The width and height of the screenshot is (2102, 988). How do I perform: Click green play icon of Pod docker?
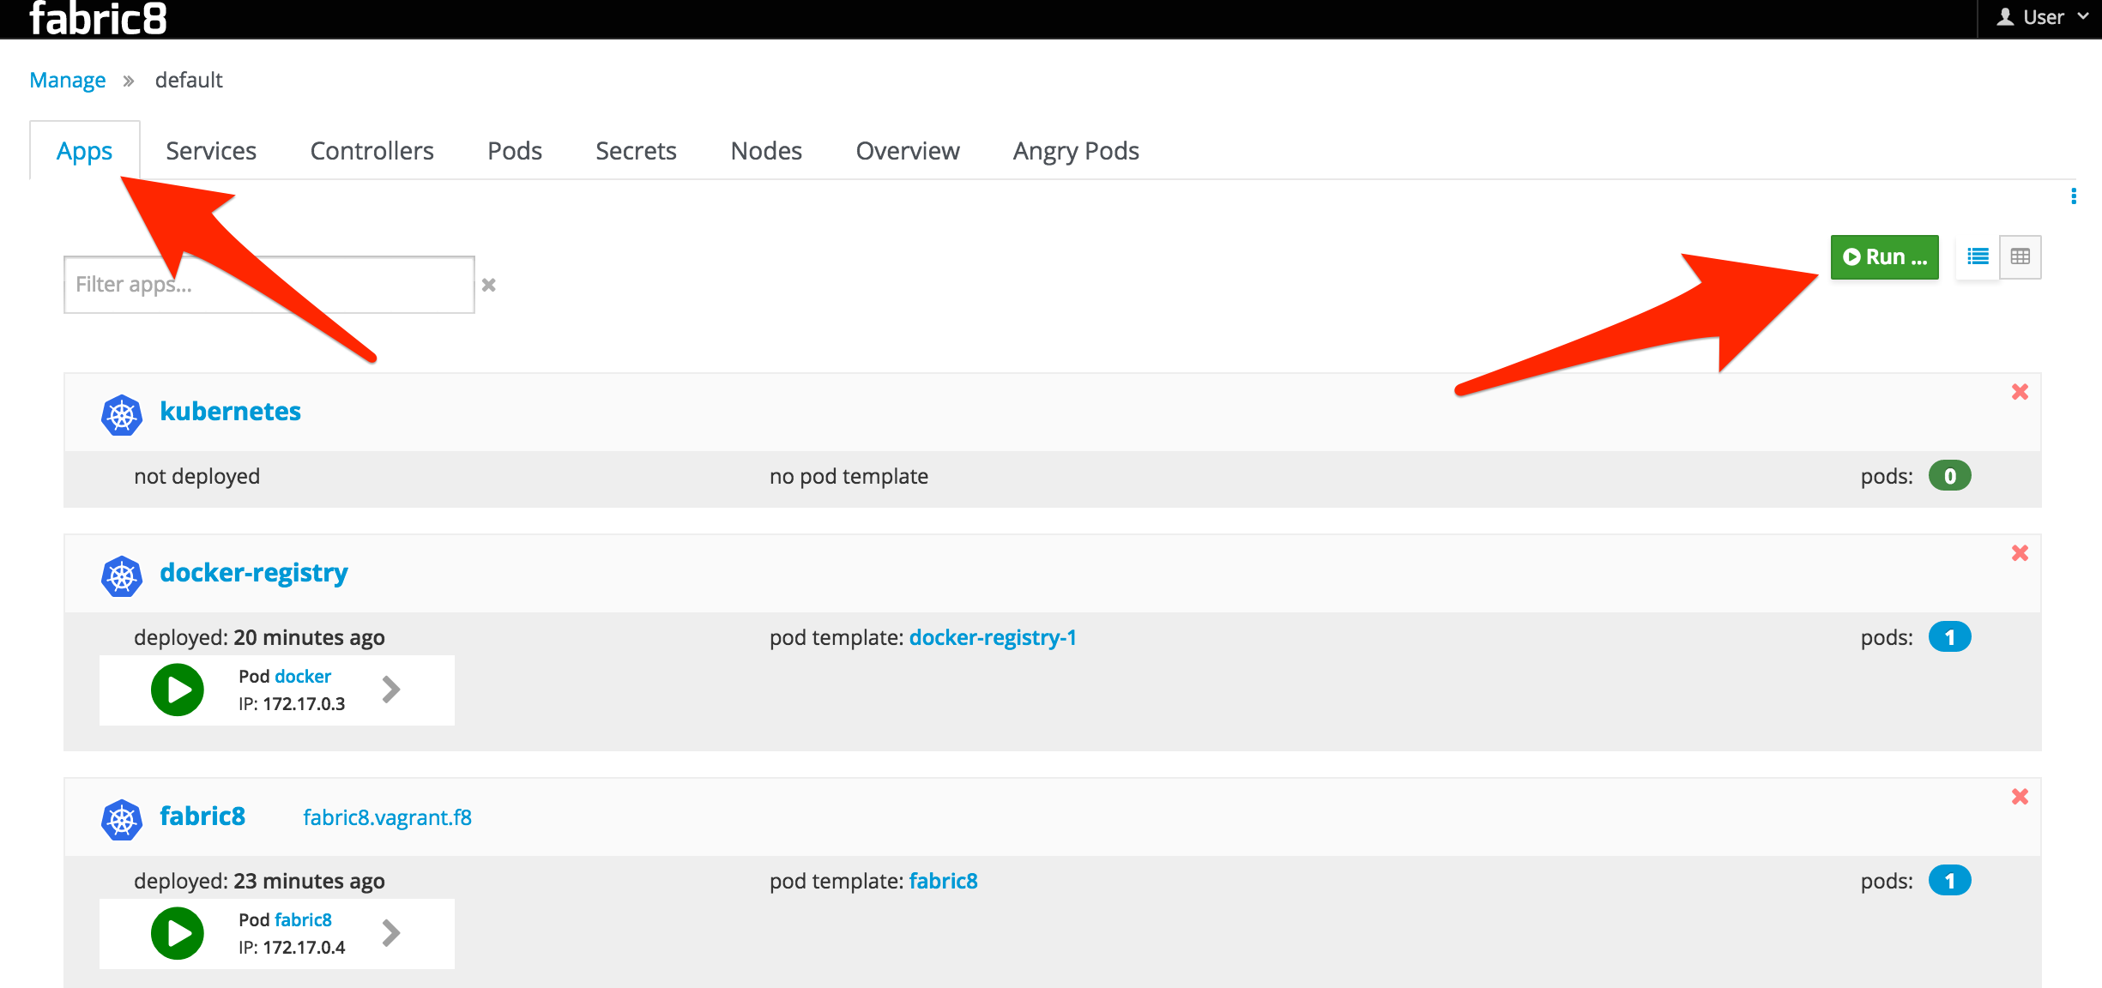[178, 690]
